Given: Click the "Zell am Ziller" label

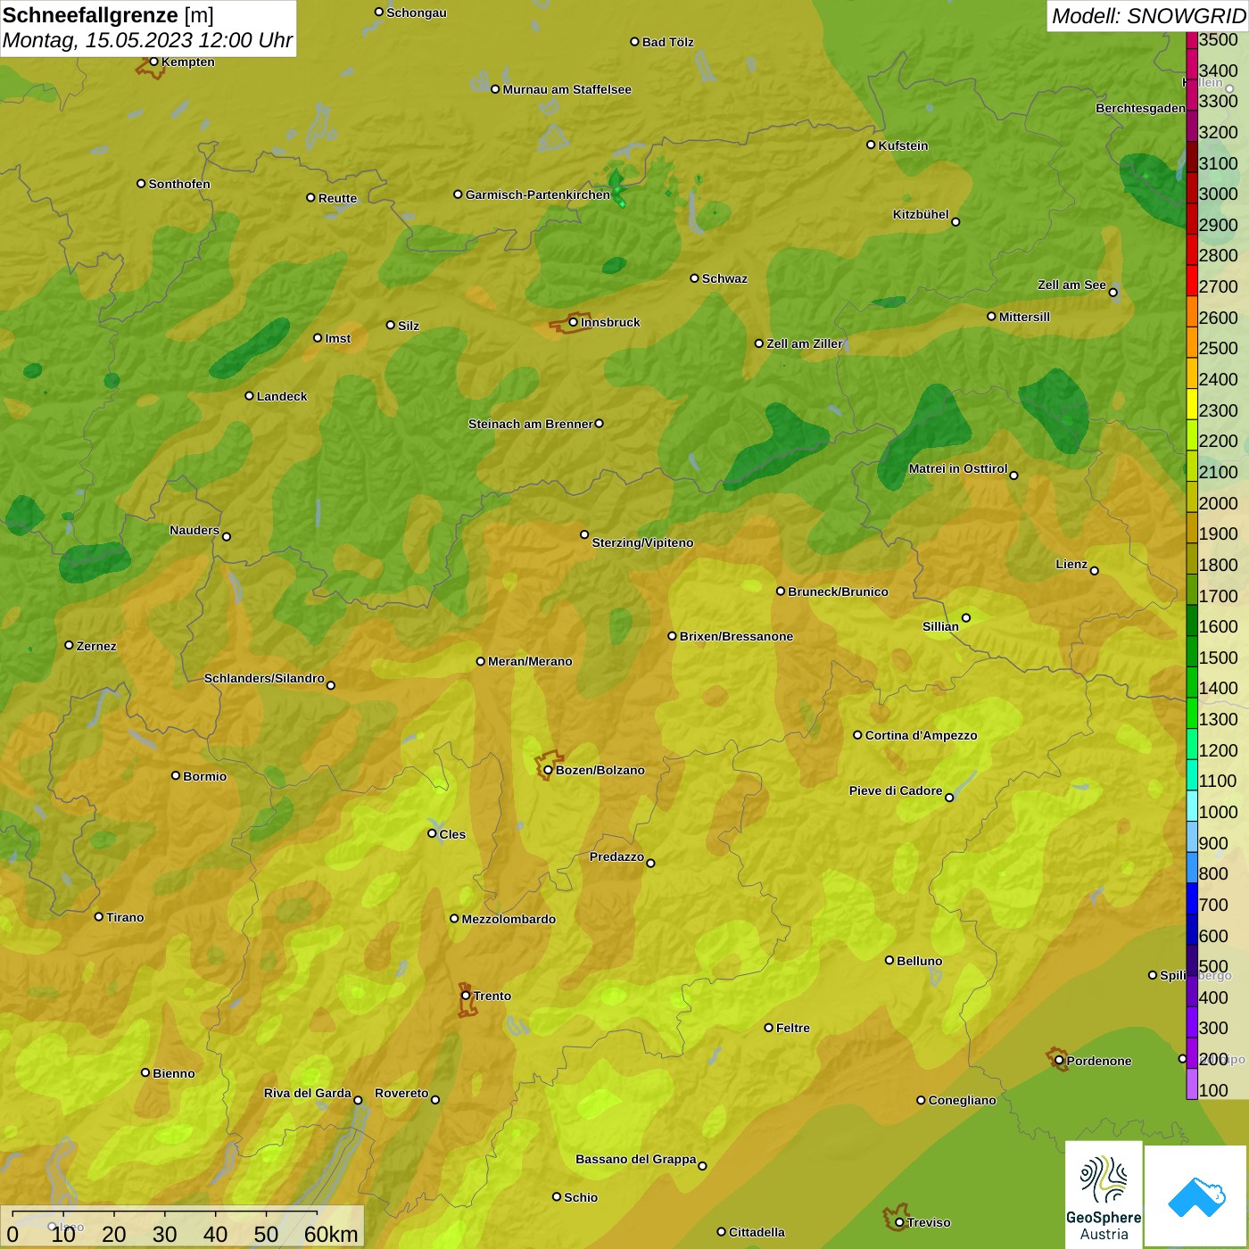Looking at the screenshot, I should (805, 343).
